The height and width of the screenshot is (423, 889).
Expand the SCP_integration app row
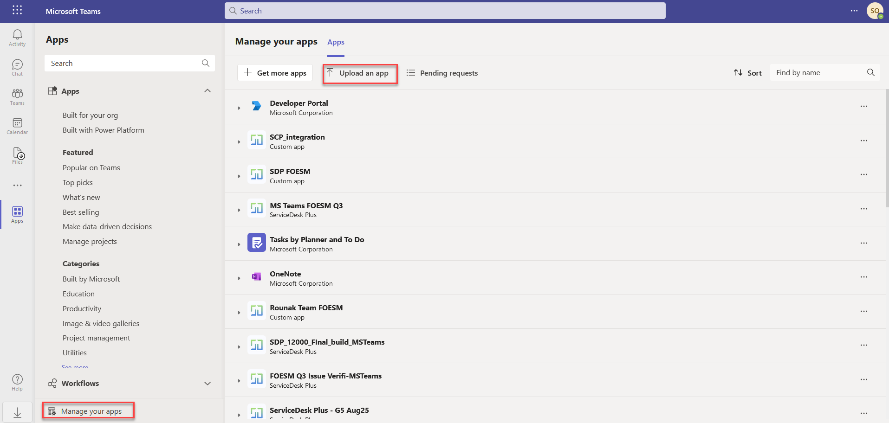tap(239, 142)
